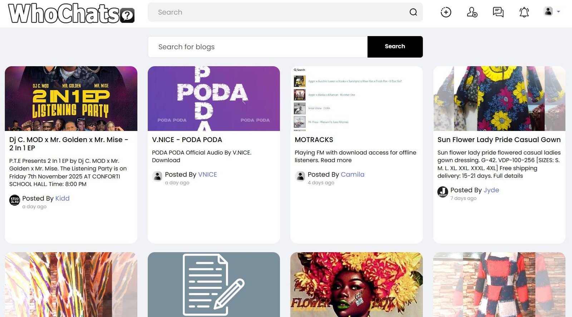This screenshot has height=317, width=572.
Task: Focus the Search for blogs field
Action: tap(257, 47)
